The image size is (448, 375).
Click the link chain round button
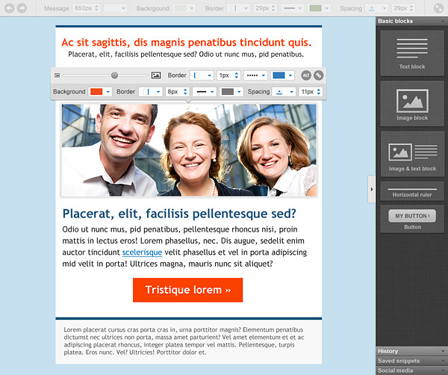pos(318,75)
